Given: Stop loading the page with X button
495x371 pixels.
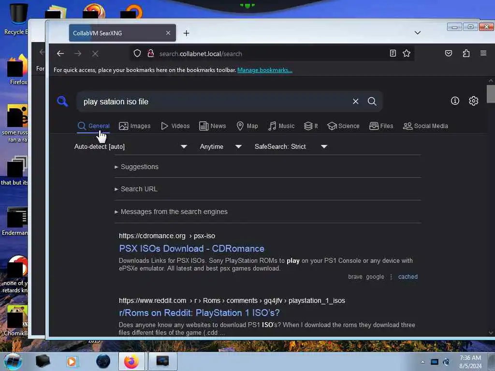Looking at the screenshot, I should click(95, 54).
